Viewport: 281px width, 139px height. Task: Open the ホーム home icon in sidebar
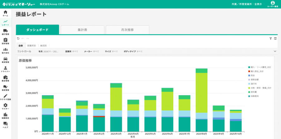click(x=5, y=13)
